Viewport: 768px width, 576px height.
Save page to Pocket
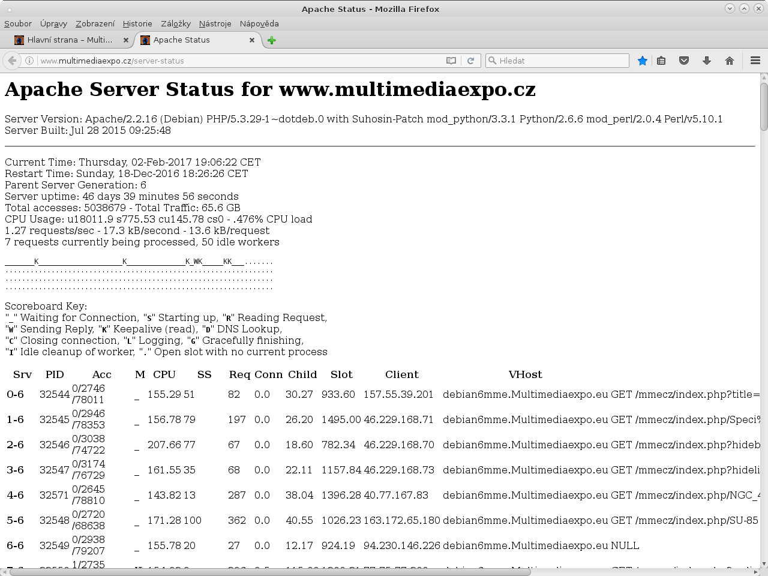click(x=684, y=61)
